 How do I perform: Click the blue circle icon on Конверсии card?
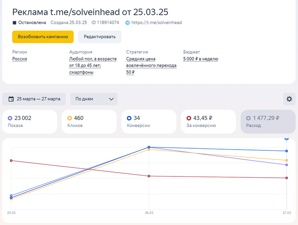pyautogui.click(x=129, y=118)
